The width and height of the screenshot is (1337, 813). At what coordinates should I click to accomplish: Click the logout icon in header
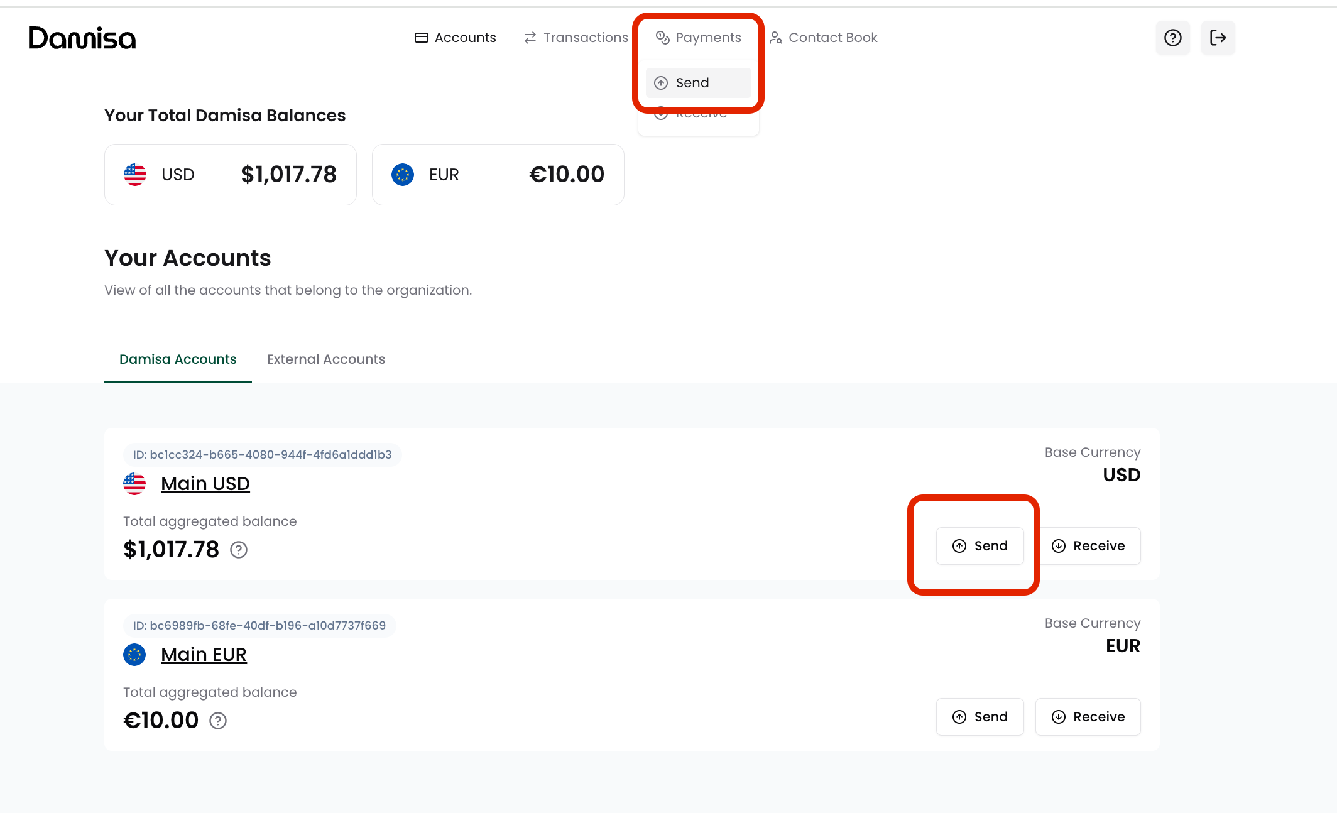pyautogui.click(x=1218, y=38)
